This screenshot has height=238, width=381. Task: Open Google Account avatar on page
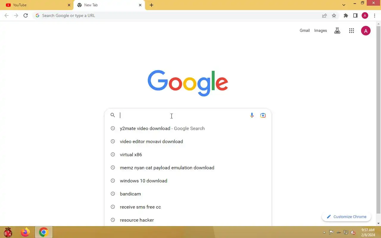click(366, 30)
